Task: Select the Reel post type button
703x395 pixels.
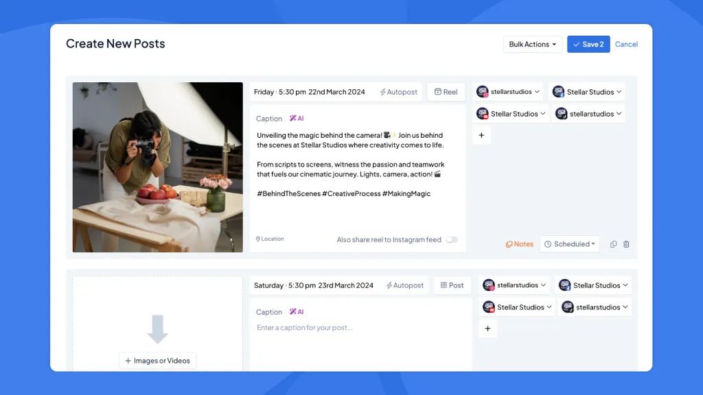Action: point(446,92)
